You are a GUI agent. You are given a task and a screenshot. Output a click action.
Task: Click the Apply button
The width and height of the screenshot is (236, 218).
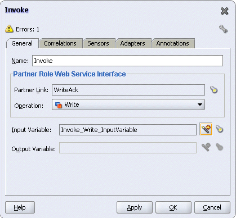coord(135,207)
